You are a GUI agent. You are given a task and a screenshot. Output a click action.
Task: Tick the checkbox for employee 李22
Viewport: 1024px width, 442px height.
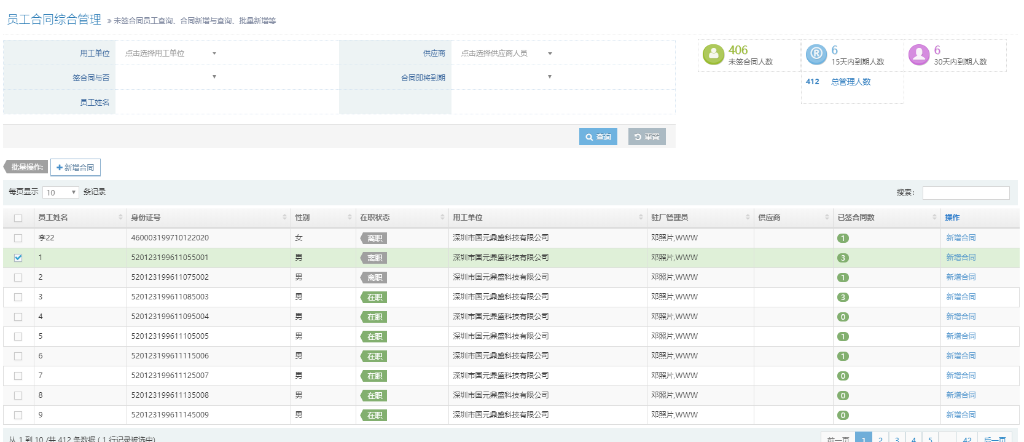pos(18,239)
